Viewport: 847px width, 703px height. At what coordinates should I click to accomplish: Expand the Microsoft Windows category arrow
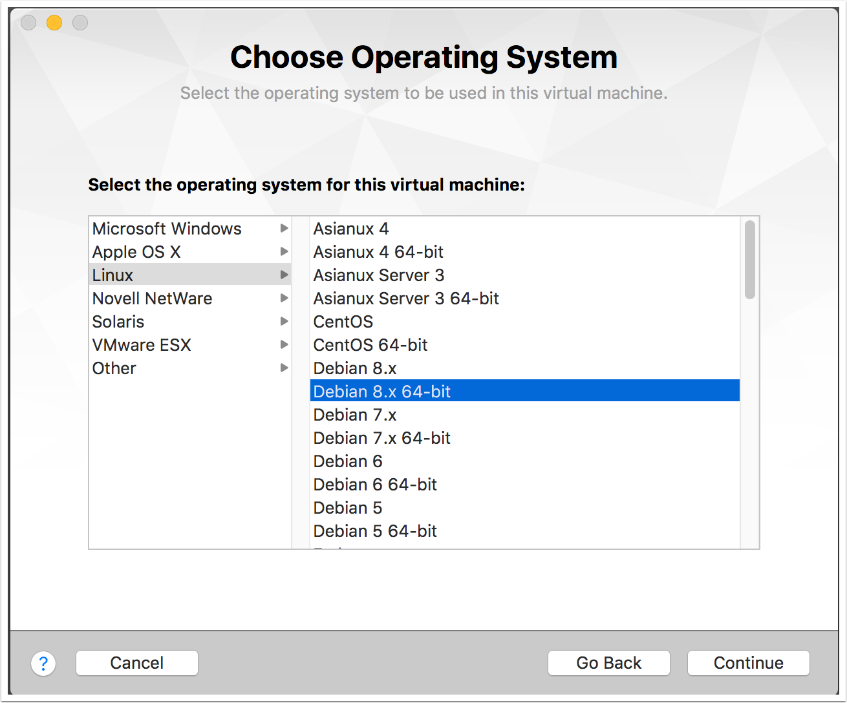click(x=284, y=229)
